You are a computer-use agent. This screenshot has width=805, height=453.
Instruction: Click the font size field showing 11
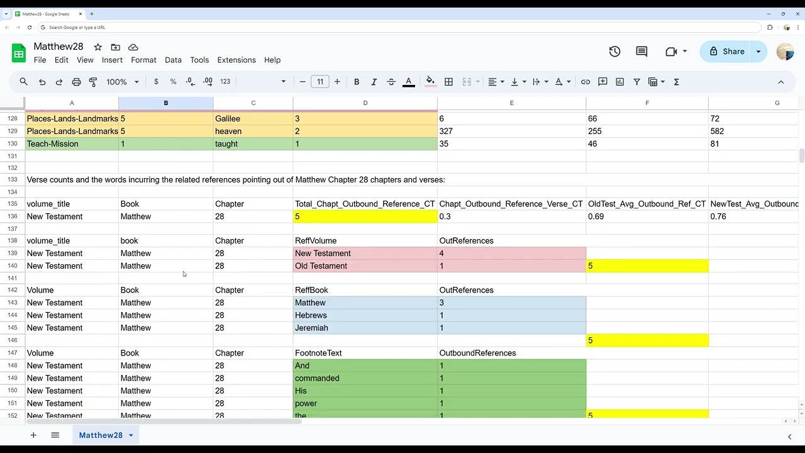(x=320, y=82)
